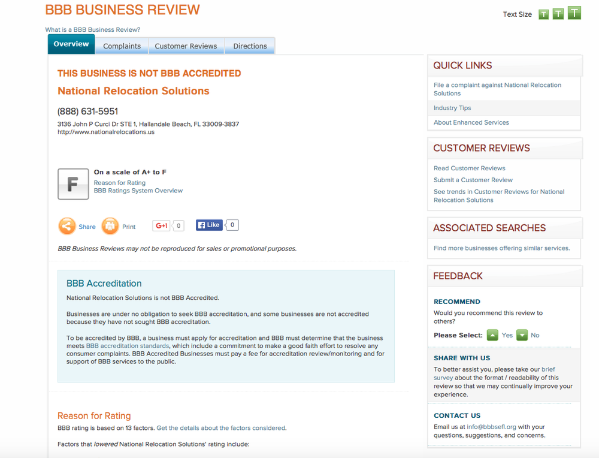Screen dimensions: 599x458
Task: Go to the Directions tab
Action: tap(250, 46)
